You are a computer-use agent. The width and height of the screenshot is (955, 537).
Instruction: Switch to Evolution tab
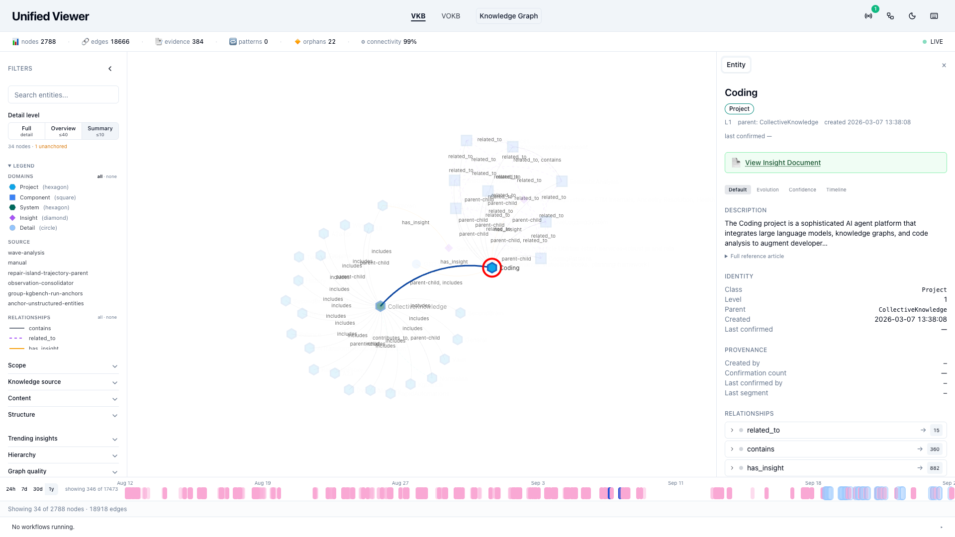[x=767, y=189]
